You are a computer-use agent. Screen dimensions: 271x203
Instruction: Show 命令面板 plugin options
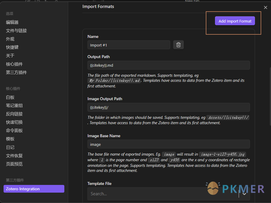15,130
